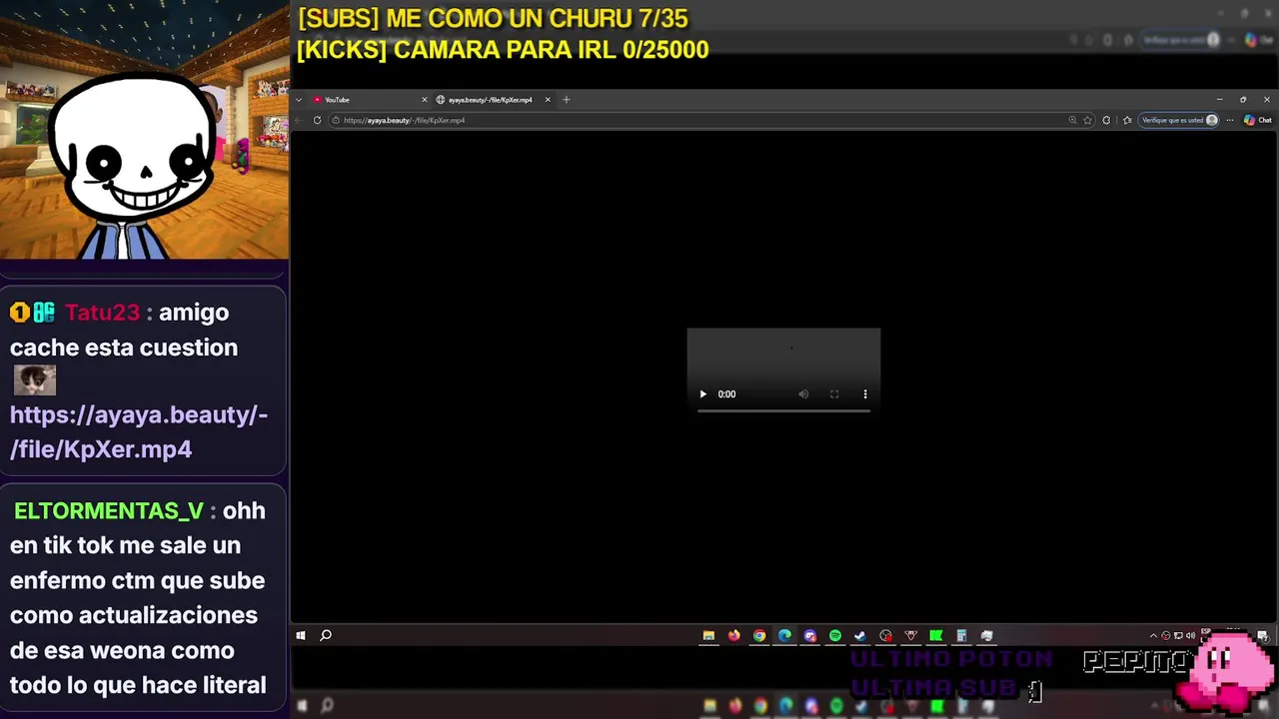Open the purple app with notification badge
Viewport: 1279px width, 719px height.
coord(809,635)
